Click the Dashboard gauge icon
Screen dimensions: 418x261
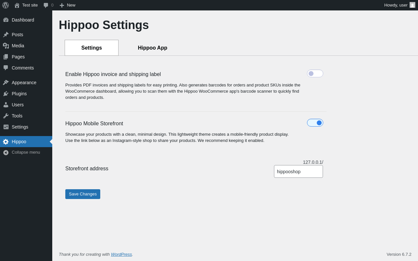click(x=6, y=20)
